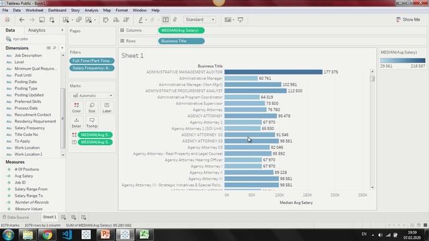Open the Analysis menu
Screen dimensions: 429x241
pos(91,11)
